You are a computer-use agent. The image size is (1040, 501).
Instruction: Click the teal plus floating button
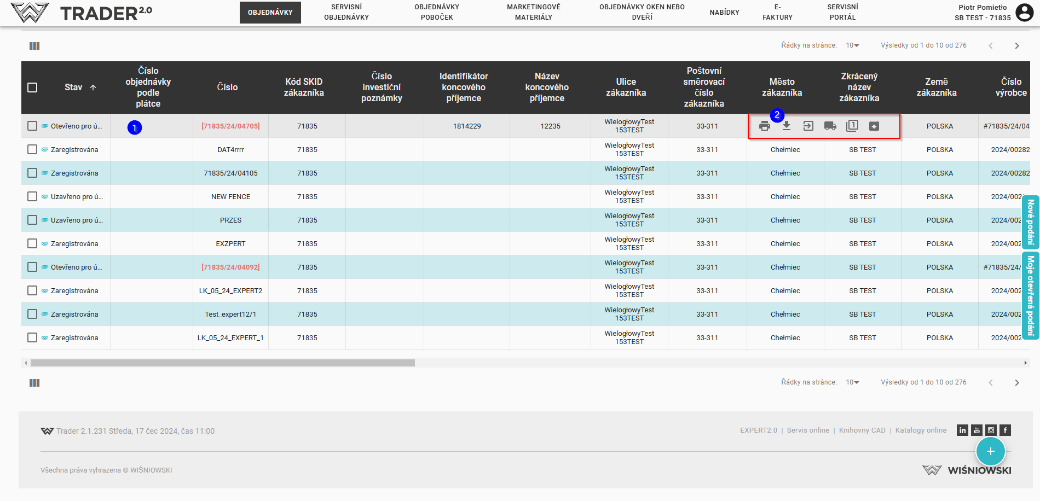tap(990, 451)
